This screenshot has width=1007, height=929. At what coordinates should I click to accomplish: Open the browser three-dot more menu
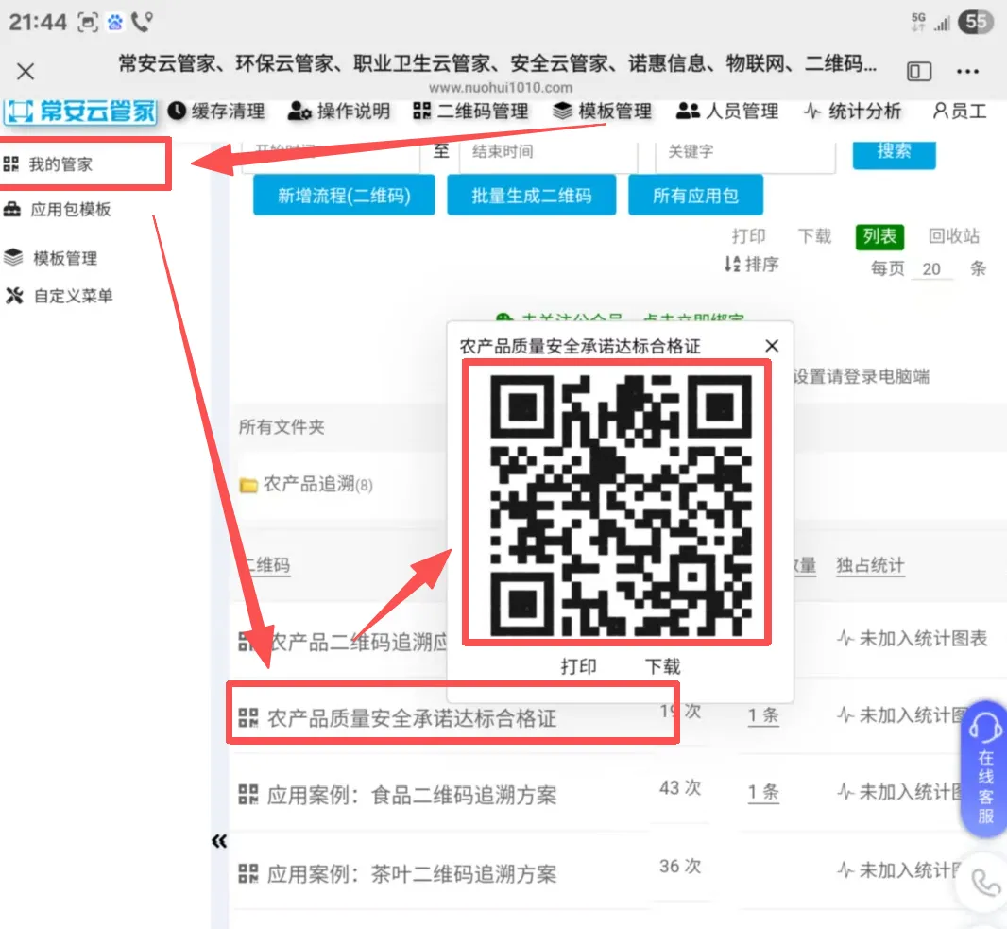[967, 72]
